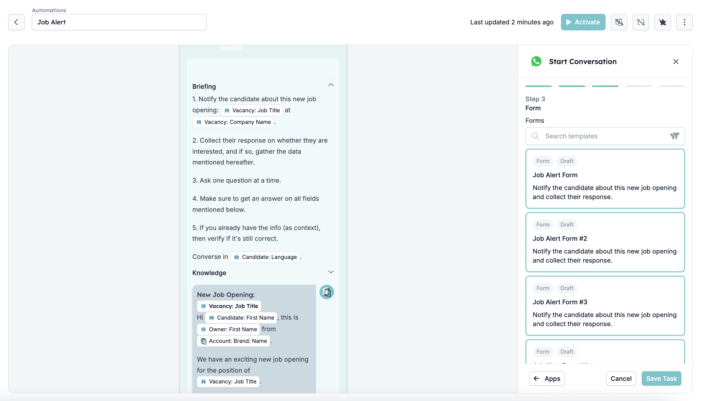
Task: Click the Cancel button
Action: [x=621, y=379]
